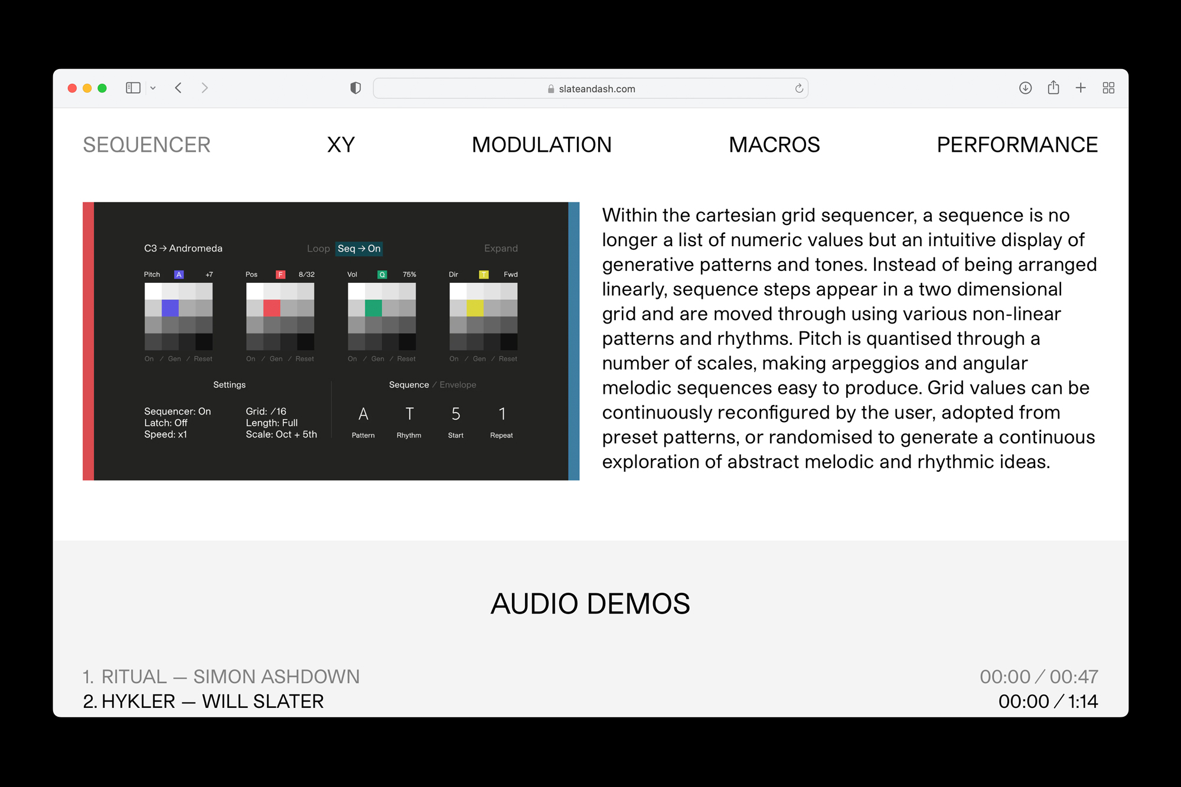Open the sidebar options dropdown chevron
Screen dimensions: 1181x787
153,88
